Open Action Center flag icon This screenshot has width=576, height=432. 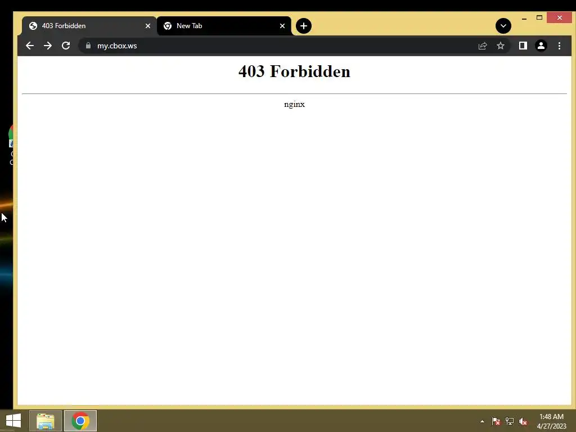pyautogui.click(x=496, y=421)
